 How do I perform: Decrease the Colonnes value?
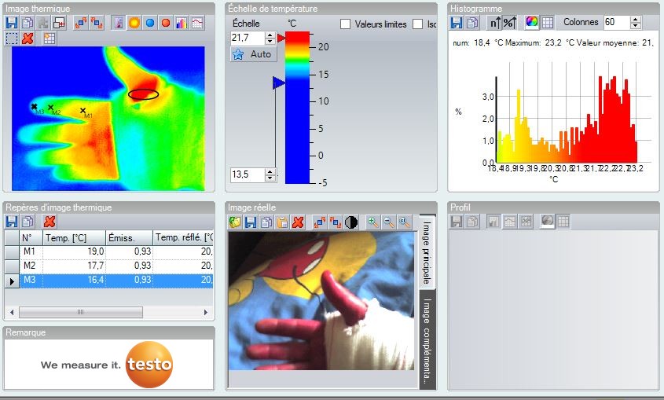point(635,25)
